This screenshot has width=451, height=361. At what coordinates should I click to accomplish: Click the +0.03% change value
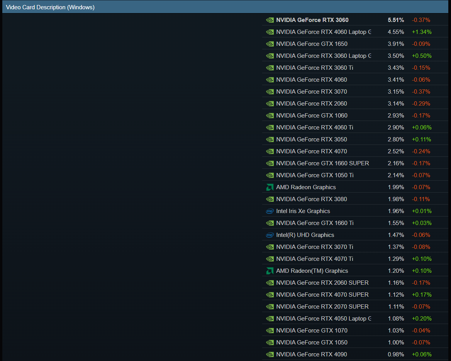pyautogui.click(x=422, y=223)
